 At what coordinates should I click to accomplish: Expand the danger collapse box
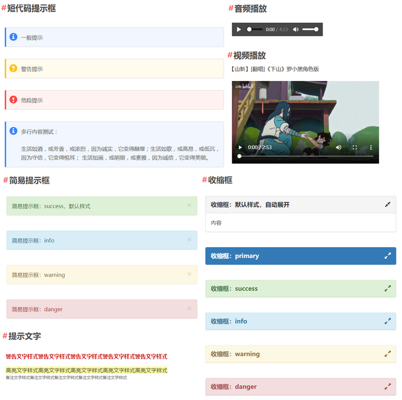387,386
